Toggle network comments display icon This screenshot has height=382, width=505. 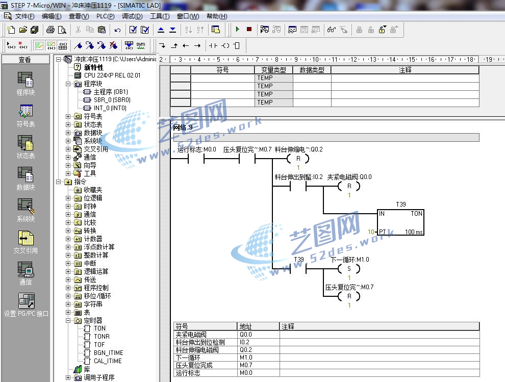pyautogui.click(x=51, y=45)
